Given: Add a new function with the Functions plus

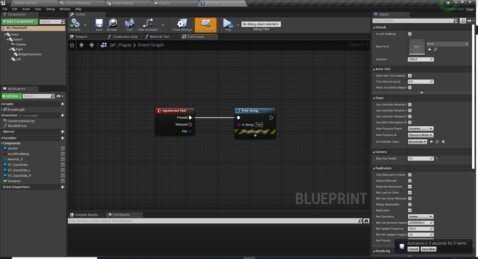Looking at the screenshot, I should click(63, 115).
